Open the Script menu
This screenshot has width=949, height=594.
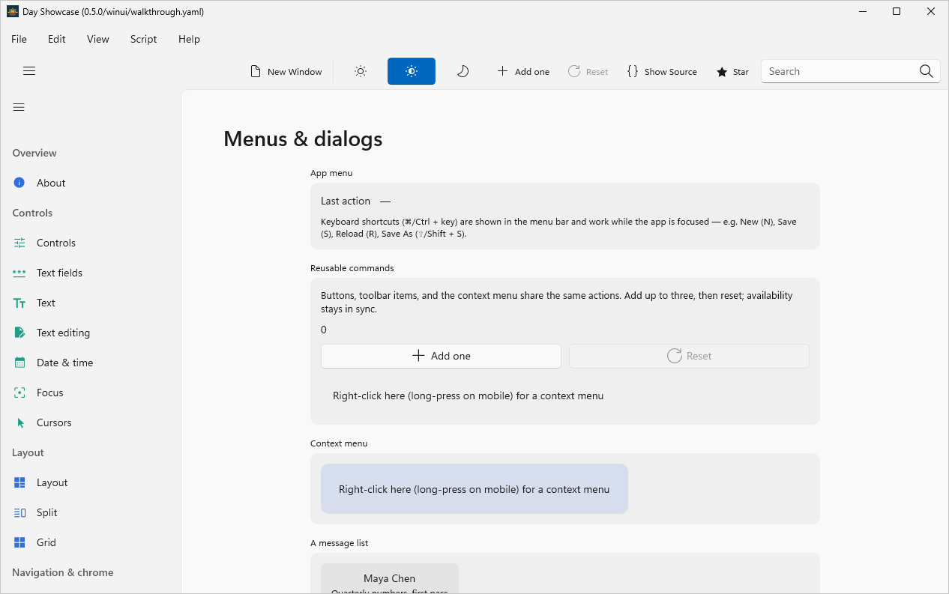point(144,39)
